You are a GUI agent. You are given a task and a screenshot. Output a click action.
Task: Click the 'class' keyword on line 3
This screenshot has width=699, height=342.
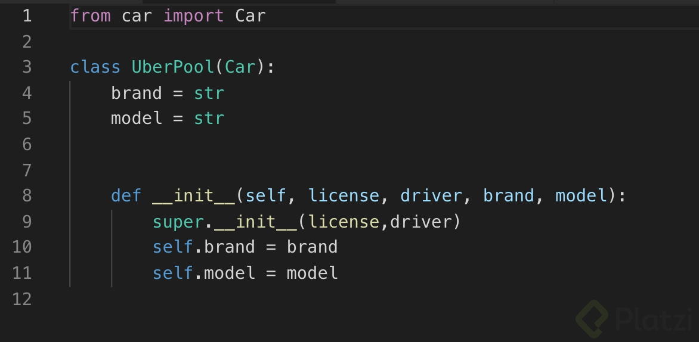pos(95,67)
